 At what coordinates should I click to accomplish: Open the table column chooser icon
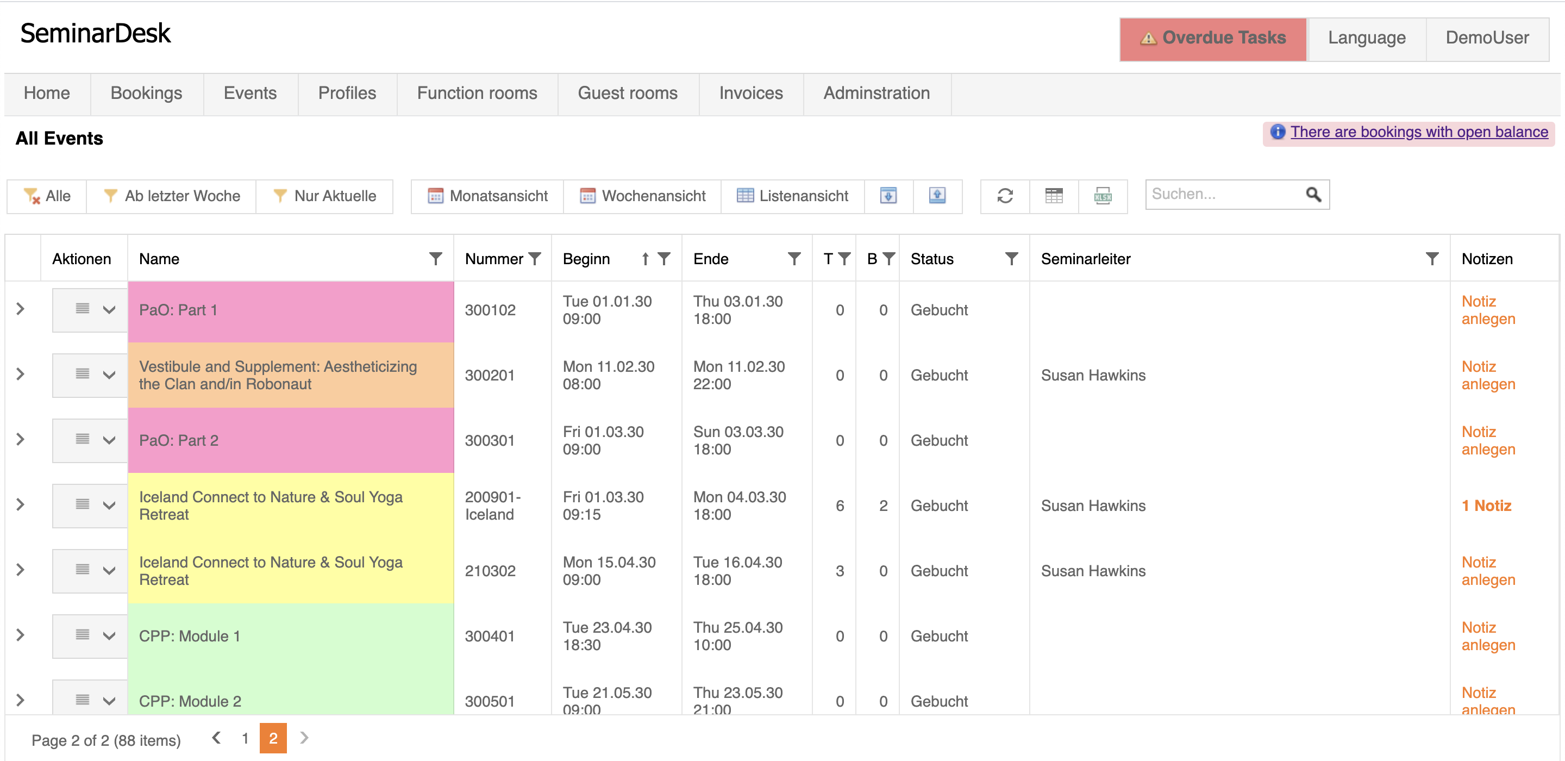[x=1054, y=196]
